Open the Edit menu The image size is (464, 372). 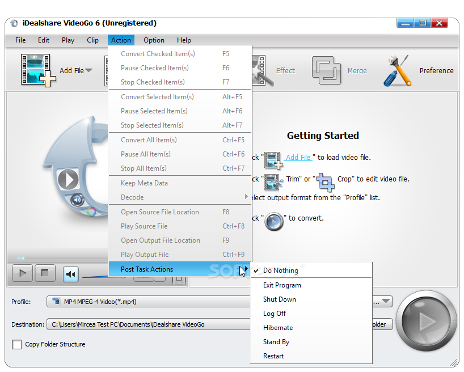coord(44,40)
